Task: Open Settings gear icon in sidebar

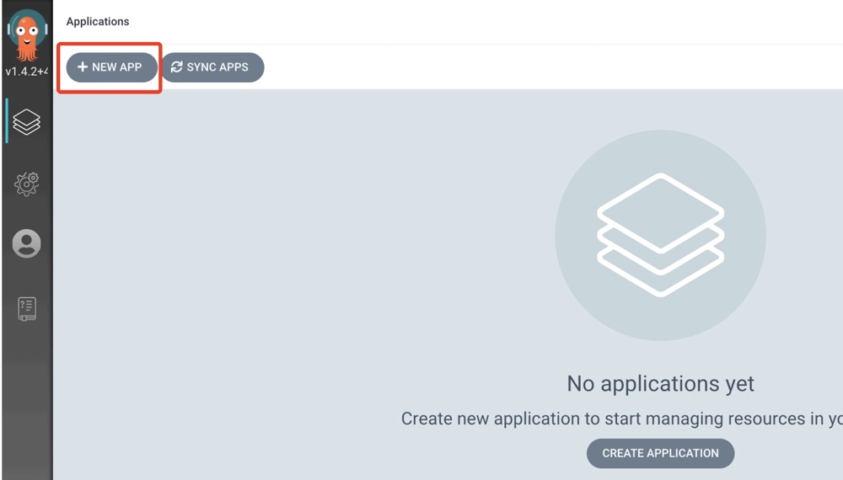Action: tap(27, 184)
